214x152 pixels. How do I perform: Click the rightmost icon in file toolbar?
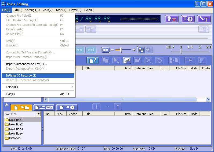(202, 60)
